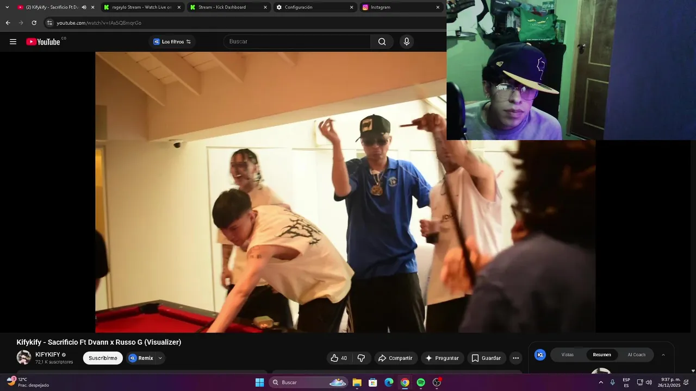The height and width of the screenshot is (391, 696).
Task: Open the KIFYKIFY channel name link
Action: click(48, 355)
